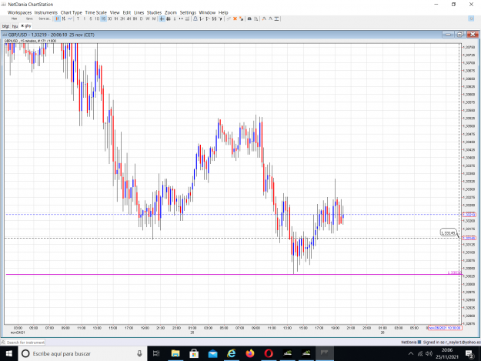Click the second magnifier zoom icon

coord(271,18)
